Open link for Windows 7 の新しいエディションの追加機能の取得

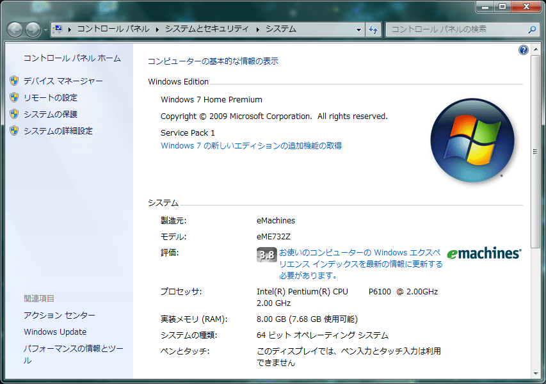click(x=251, y=146)
